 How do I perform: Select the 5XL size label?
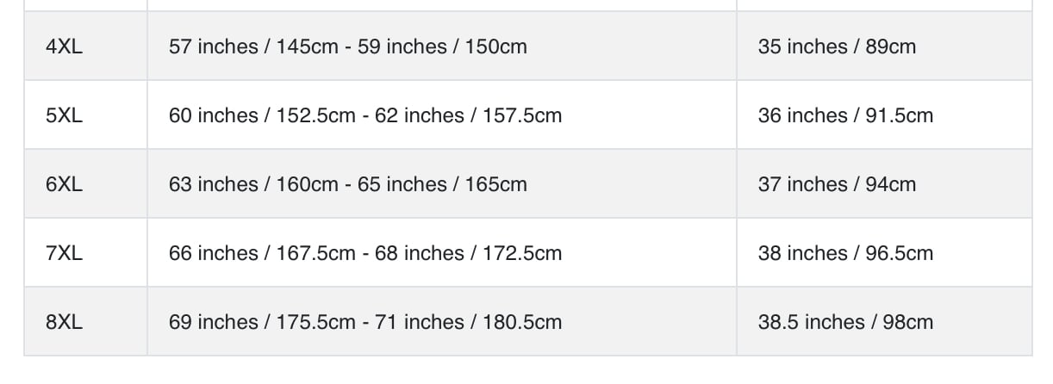[65, 115]
